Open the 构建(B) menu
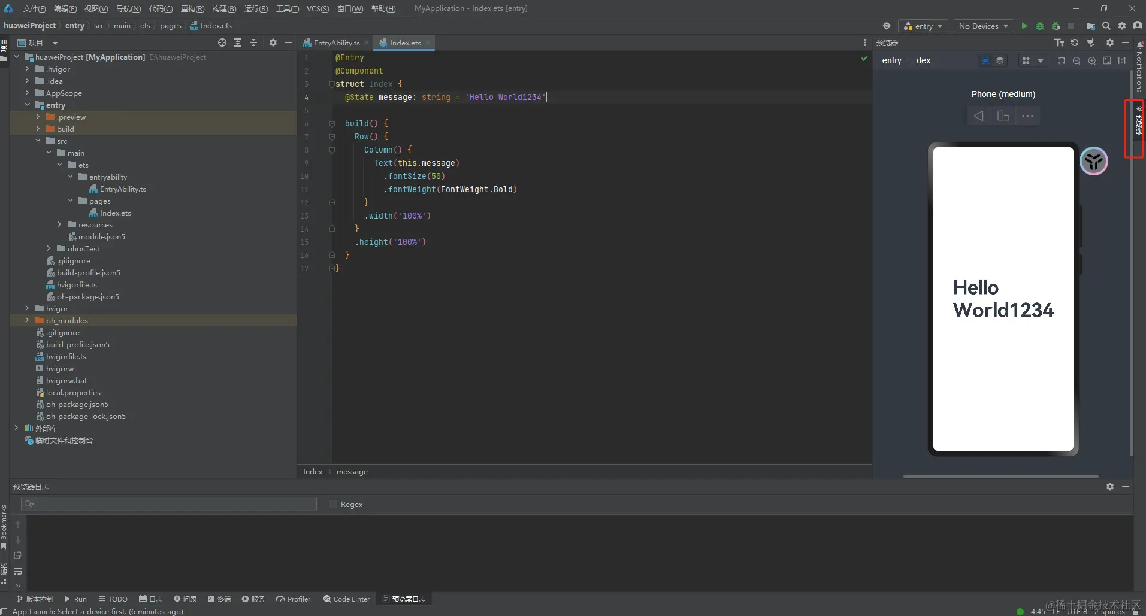Viewport: 1146px width, 616px height. pyautogui.click(x=224, y=8)
